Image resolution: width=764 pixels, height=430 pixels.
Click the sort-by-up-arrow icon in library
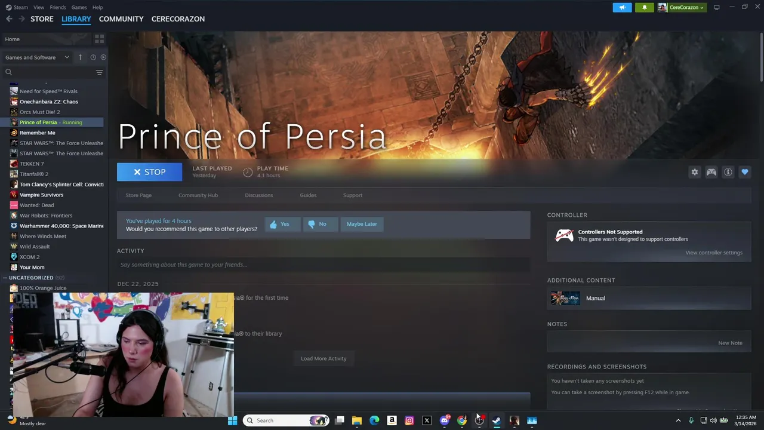pyautogui.click(x=80, y=57)
